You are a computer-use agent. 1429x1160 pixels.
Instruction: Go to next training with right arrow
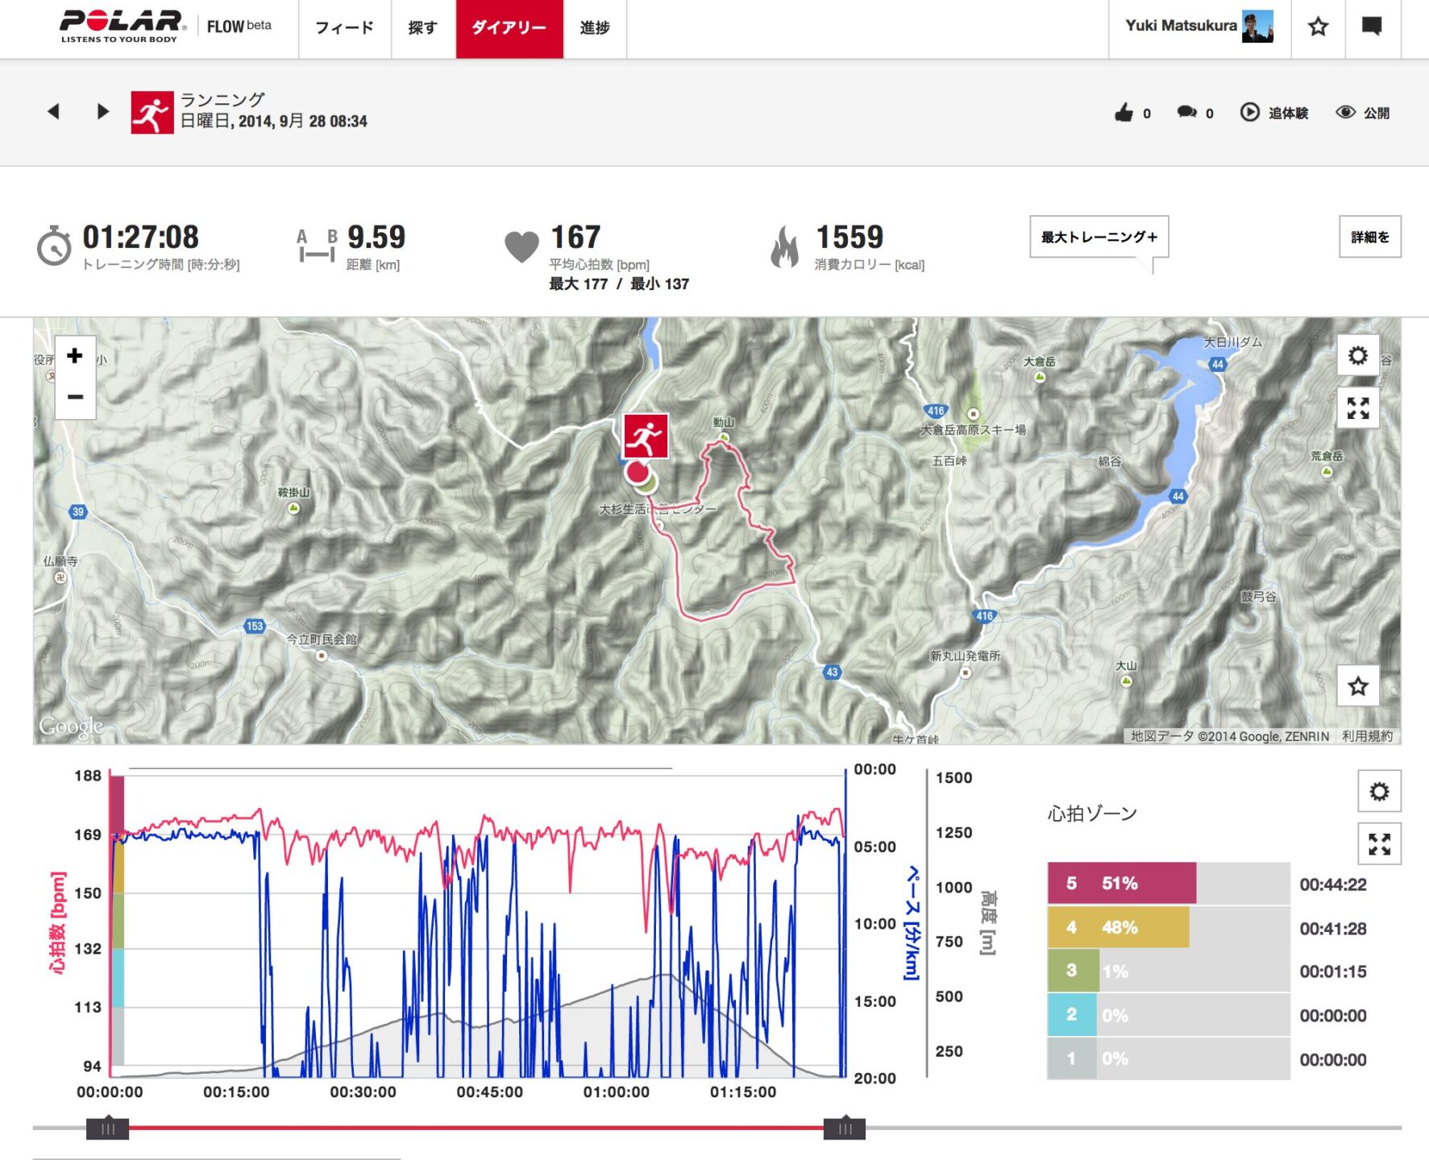tap(102, 111)
